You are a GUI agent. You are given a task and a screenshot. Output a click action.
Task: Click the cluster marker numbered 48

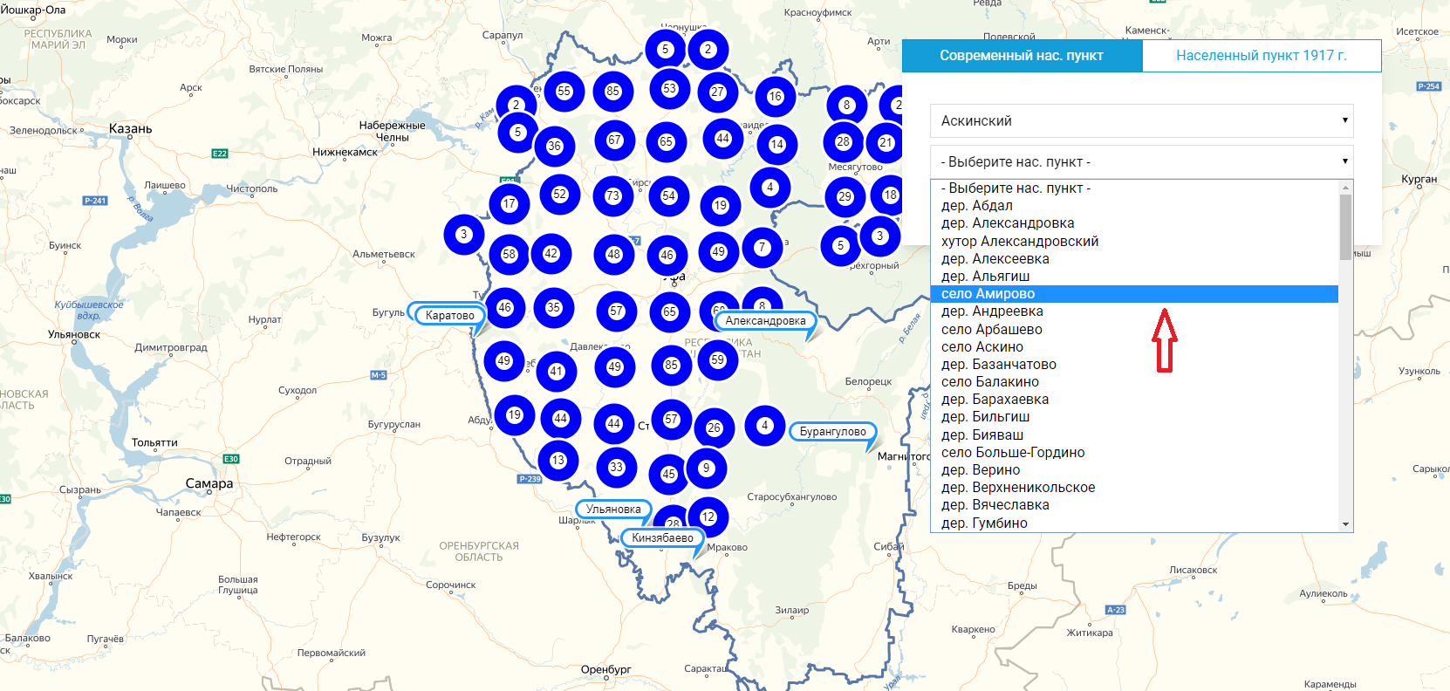pos(614,255)
